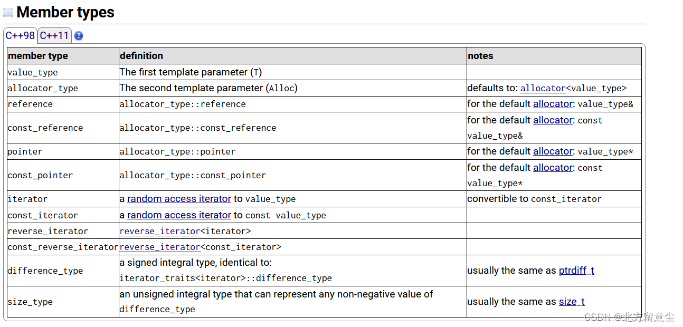
Task: Select the value_type member type cell
Action: 63,72
